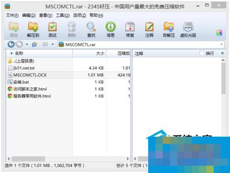Screen dimensions: 230x173
Task: Toggle the 换行 (wrap) checkbox
Action: pos(202,53)
